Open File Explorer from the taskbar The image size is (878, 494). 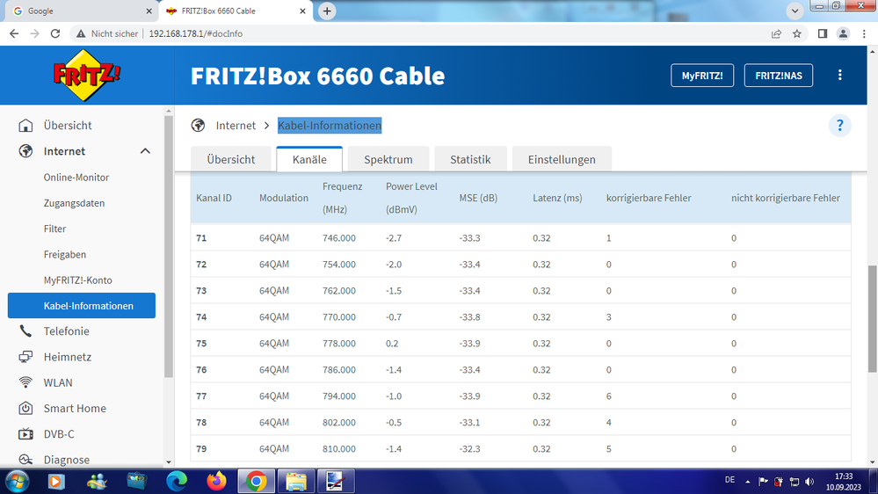point(296,481)
